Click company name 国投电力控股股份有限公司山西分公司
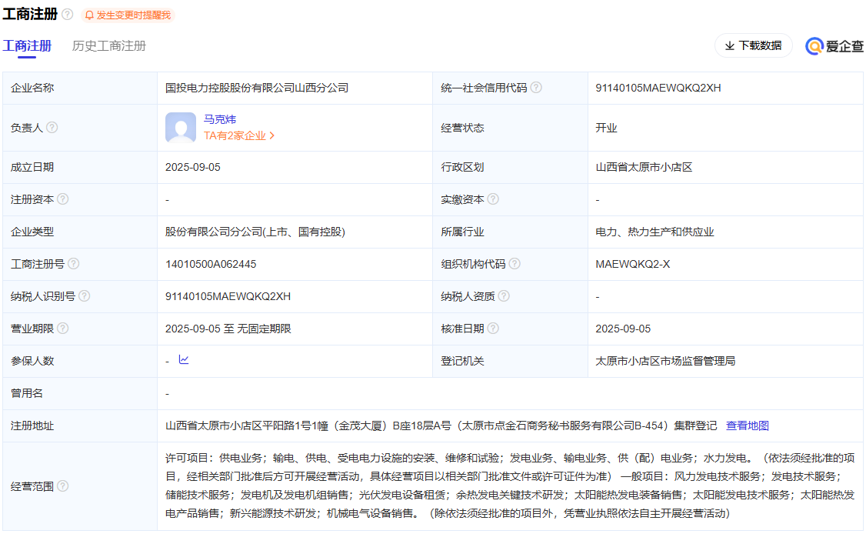866x534 pixels. click(x=257, y=88)
